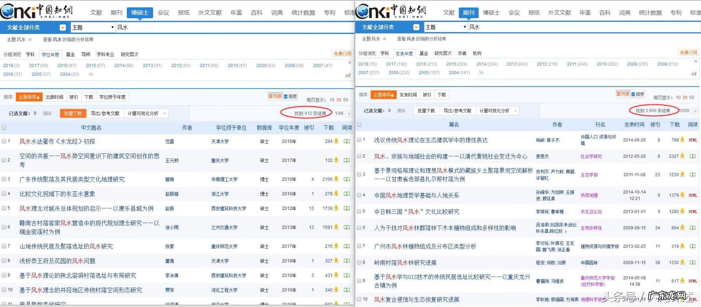Select all results checkbox in right pane header
Image resolution: width=701 pixels, height=307 pixels.
pyautogui.click(x=359, y=124)
